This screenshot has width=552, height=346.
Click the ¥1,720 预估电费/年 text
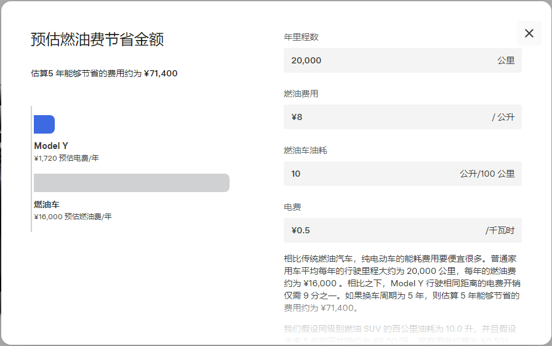pyautogui.click(x=66, y=158)
